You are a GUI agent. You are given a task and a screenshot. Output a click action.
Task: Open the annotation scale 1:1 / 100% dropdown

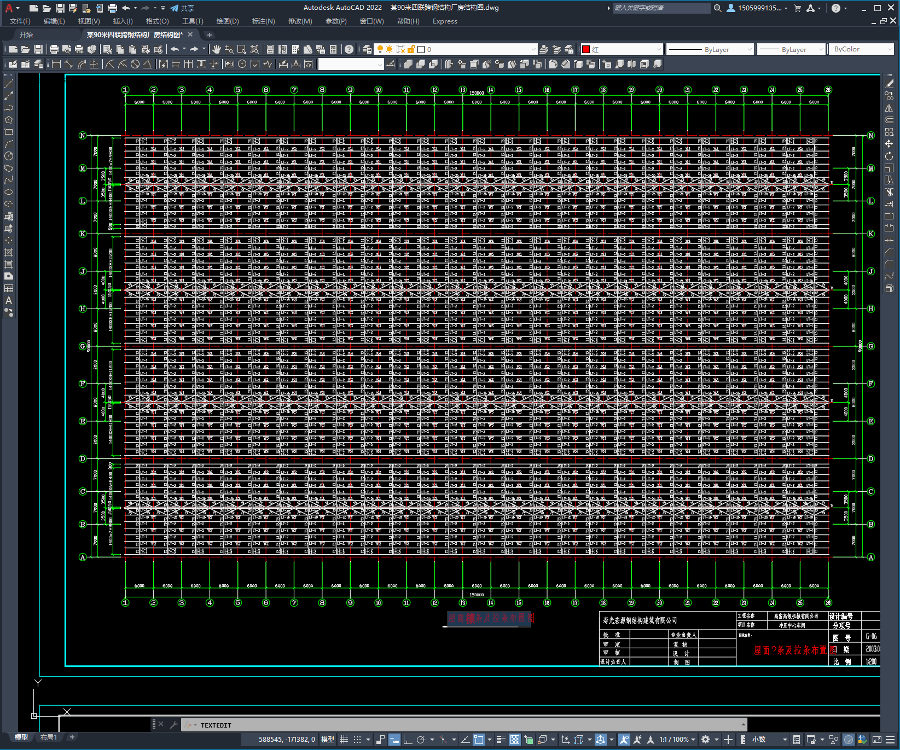click(x=677, y=740)
